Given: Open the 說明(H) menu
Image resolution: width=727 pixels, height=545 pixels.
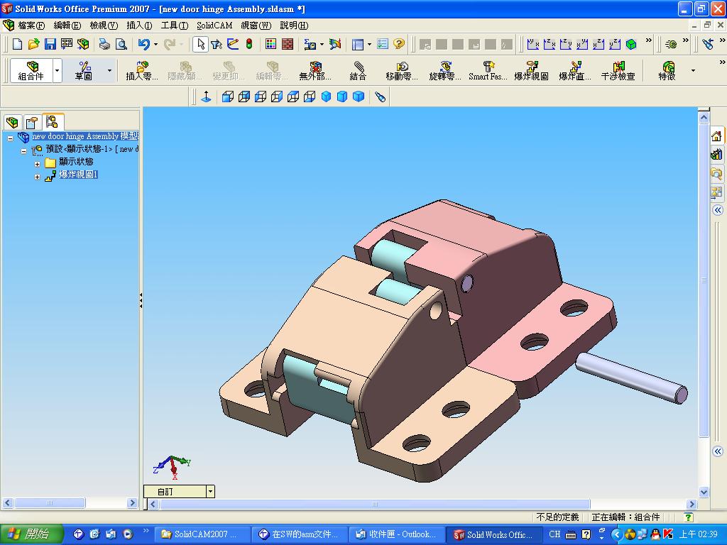Looking at the screenshot, I should point(294,26).
